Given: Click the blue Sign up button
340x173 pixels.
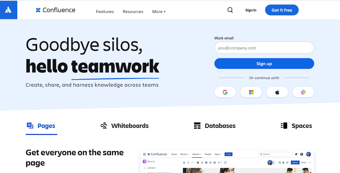Looking at the screenshot, I should 264,64.
